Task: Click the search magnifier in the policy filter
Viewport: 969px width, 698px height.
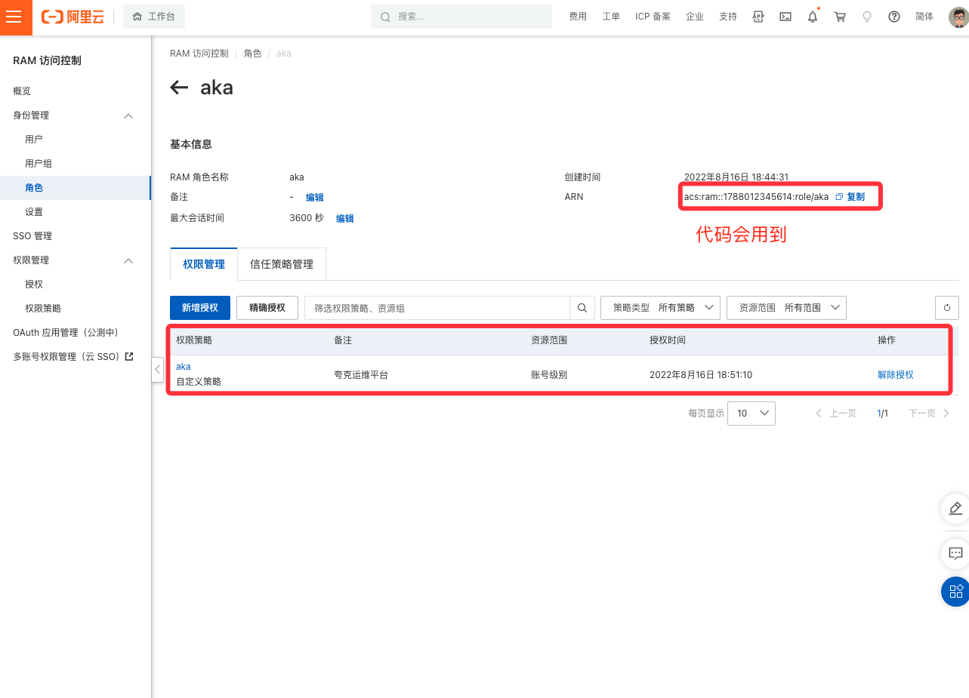Action: coord(582,308)
